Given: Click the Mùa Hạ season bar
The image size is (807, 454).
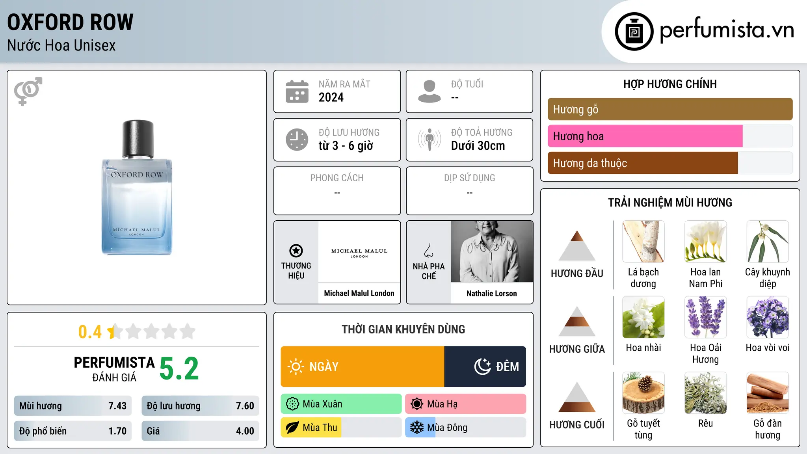Looking at the screenshot, I should point(465,404).
